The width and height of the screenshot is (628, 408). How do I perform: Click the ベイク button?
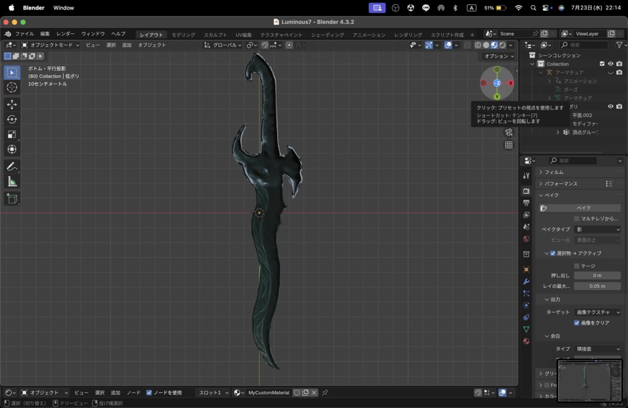583,208
